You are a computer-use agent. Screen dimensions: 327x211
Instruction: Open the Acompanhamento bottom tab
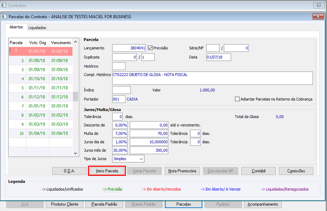tap(263, 204)
